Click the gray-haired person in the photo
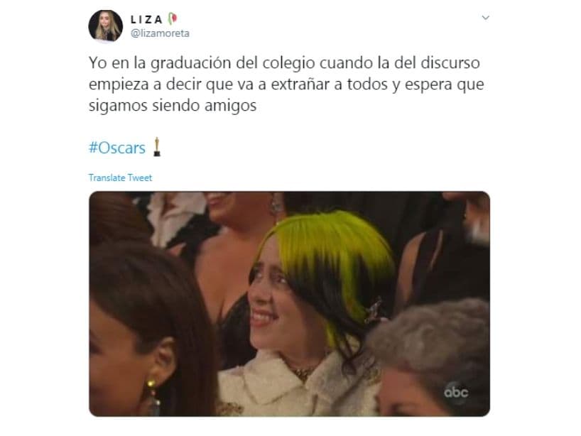This screenshot has width=581, height=436. click(x=432, y=357)
